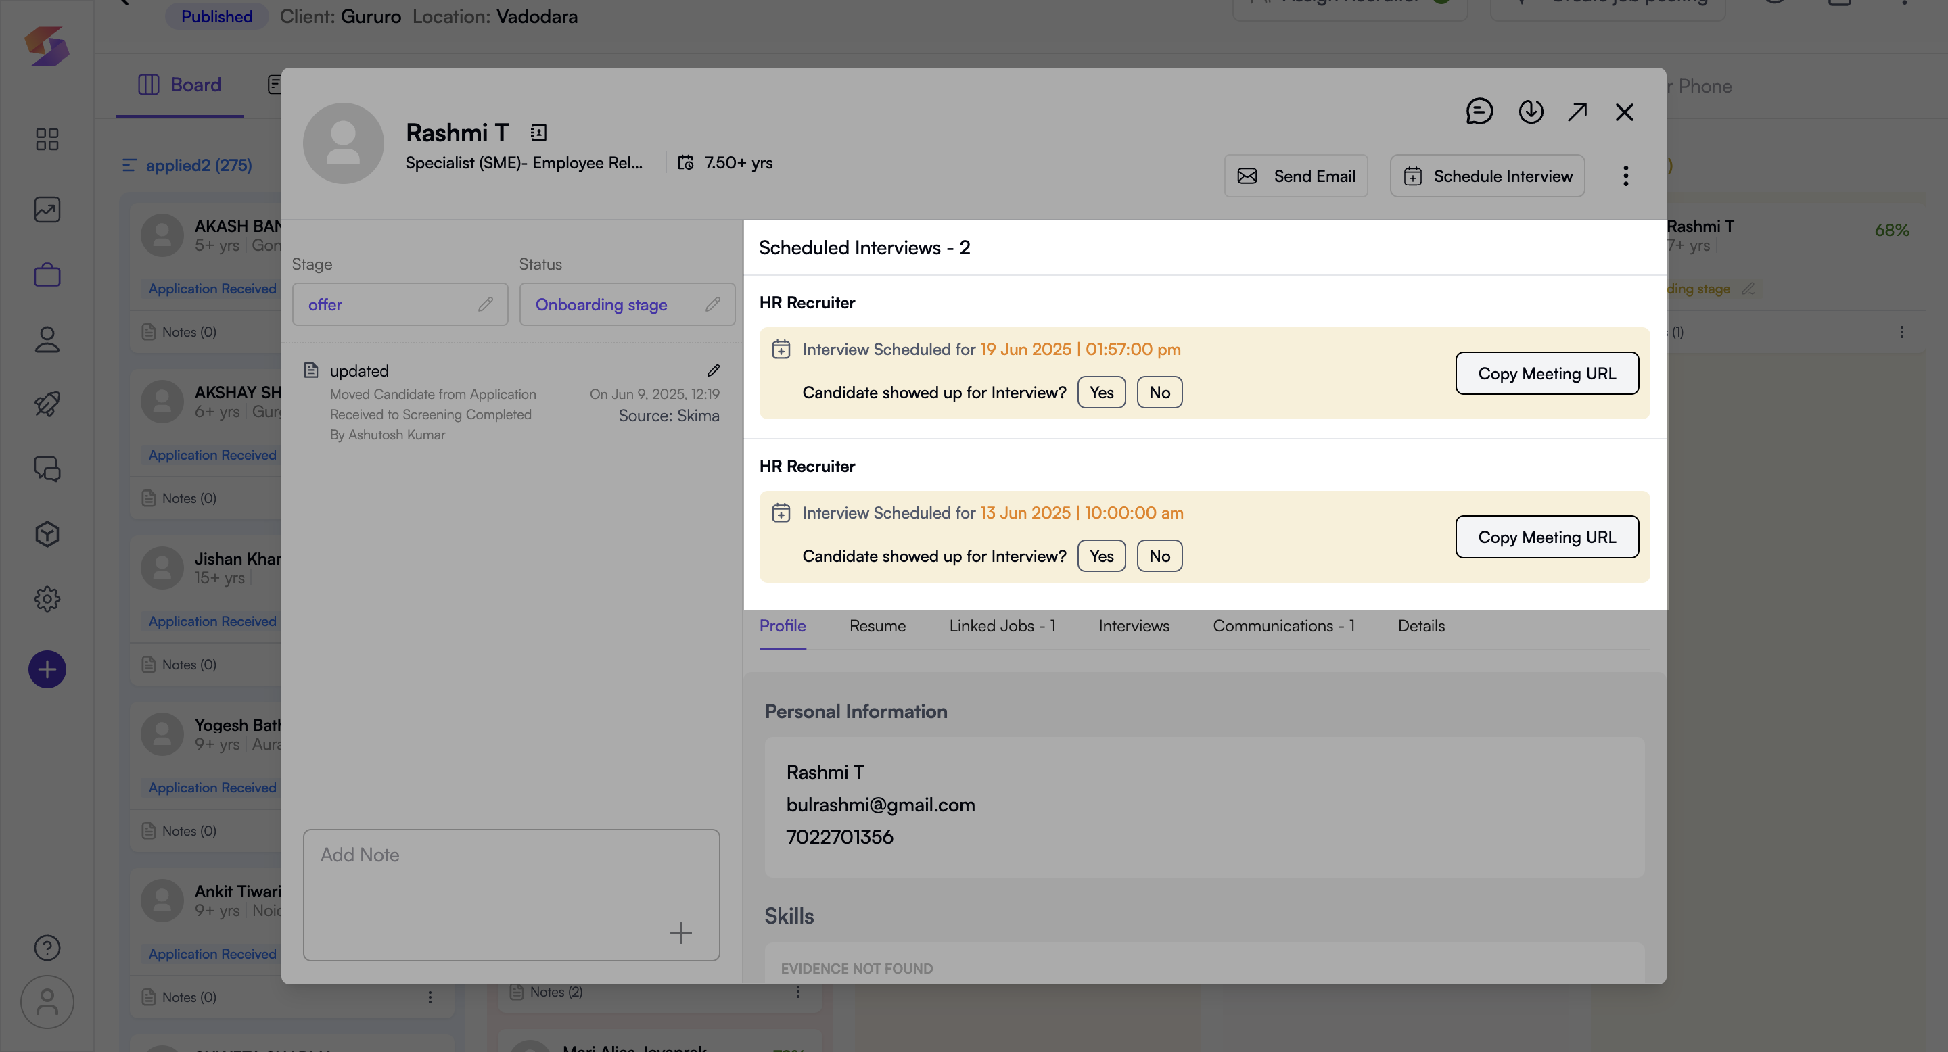Open the Details tab
The width and height of the screenshot is (1948, 1052).
[1421, 627]
